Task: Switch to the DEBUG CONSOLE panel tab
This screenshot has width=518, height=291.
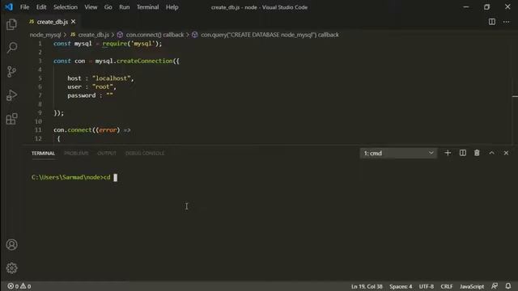Action: [x=145, y=153]
